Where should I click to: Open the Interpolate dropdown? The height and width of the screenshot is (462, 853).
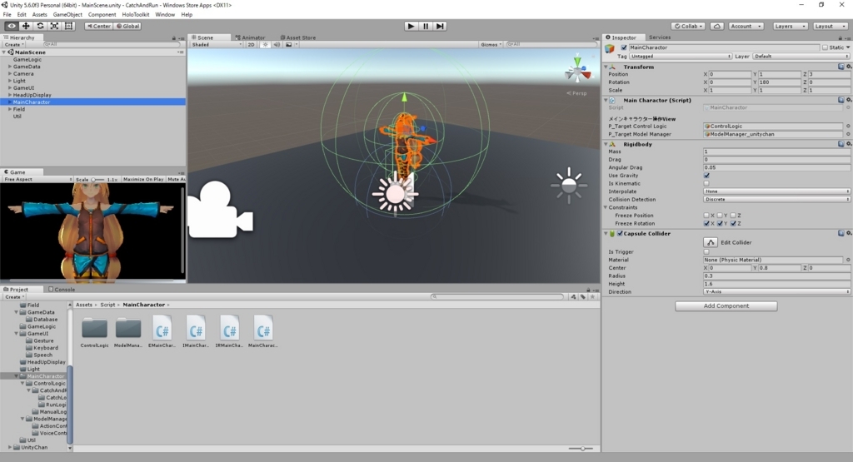pyautogui.click(x=776, y=191)
